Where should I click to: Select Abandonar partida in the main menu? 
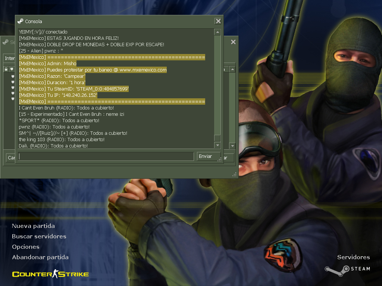pos(40,257)
